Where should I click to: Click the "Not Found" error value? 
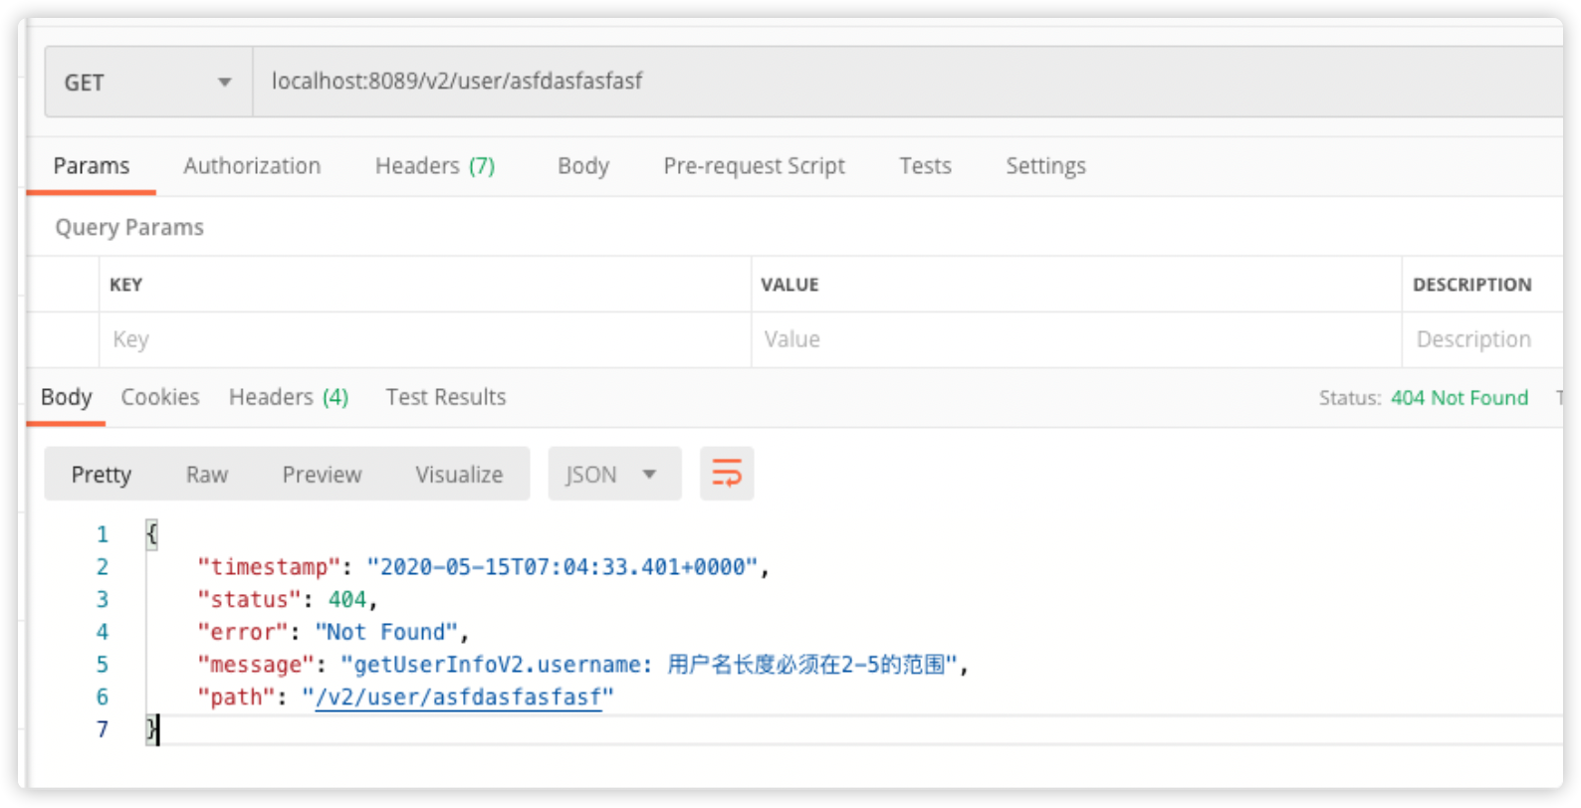pyautogui.click(x=386, y=632)
